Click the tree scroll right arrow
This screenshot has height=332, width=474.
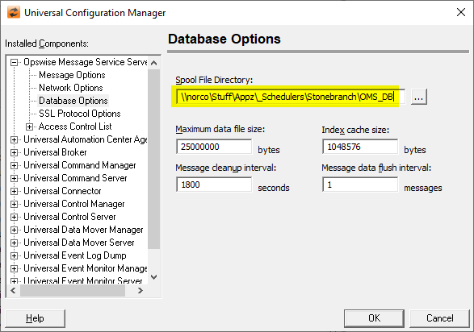141,290
